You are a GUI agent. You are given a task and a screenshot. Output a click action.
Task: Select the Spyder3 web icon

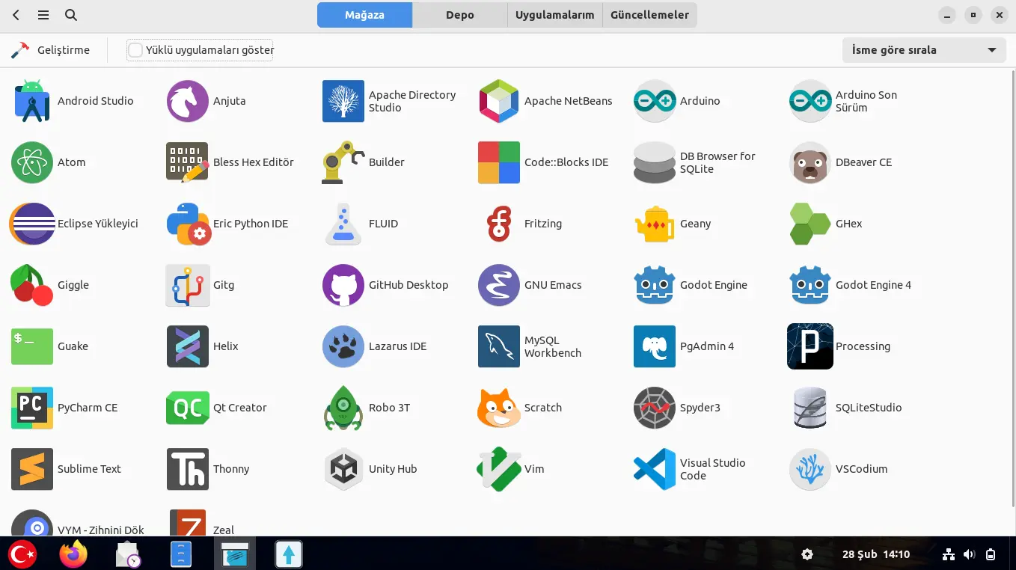click(655, 408)
